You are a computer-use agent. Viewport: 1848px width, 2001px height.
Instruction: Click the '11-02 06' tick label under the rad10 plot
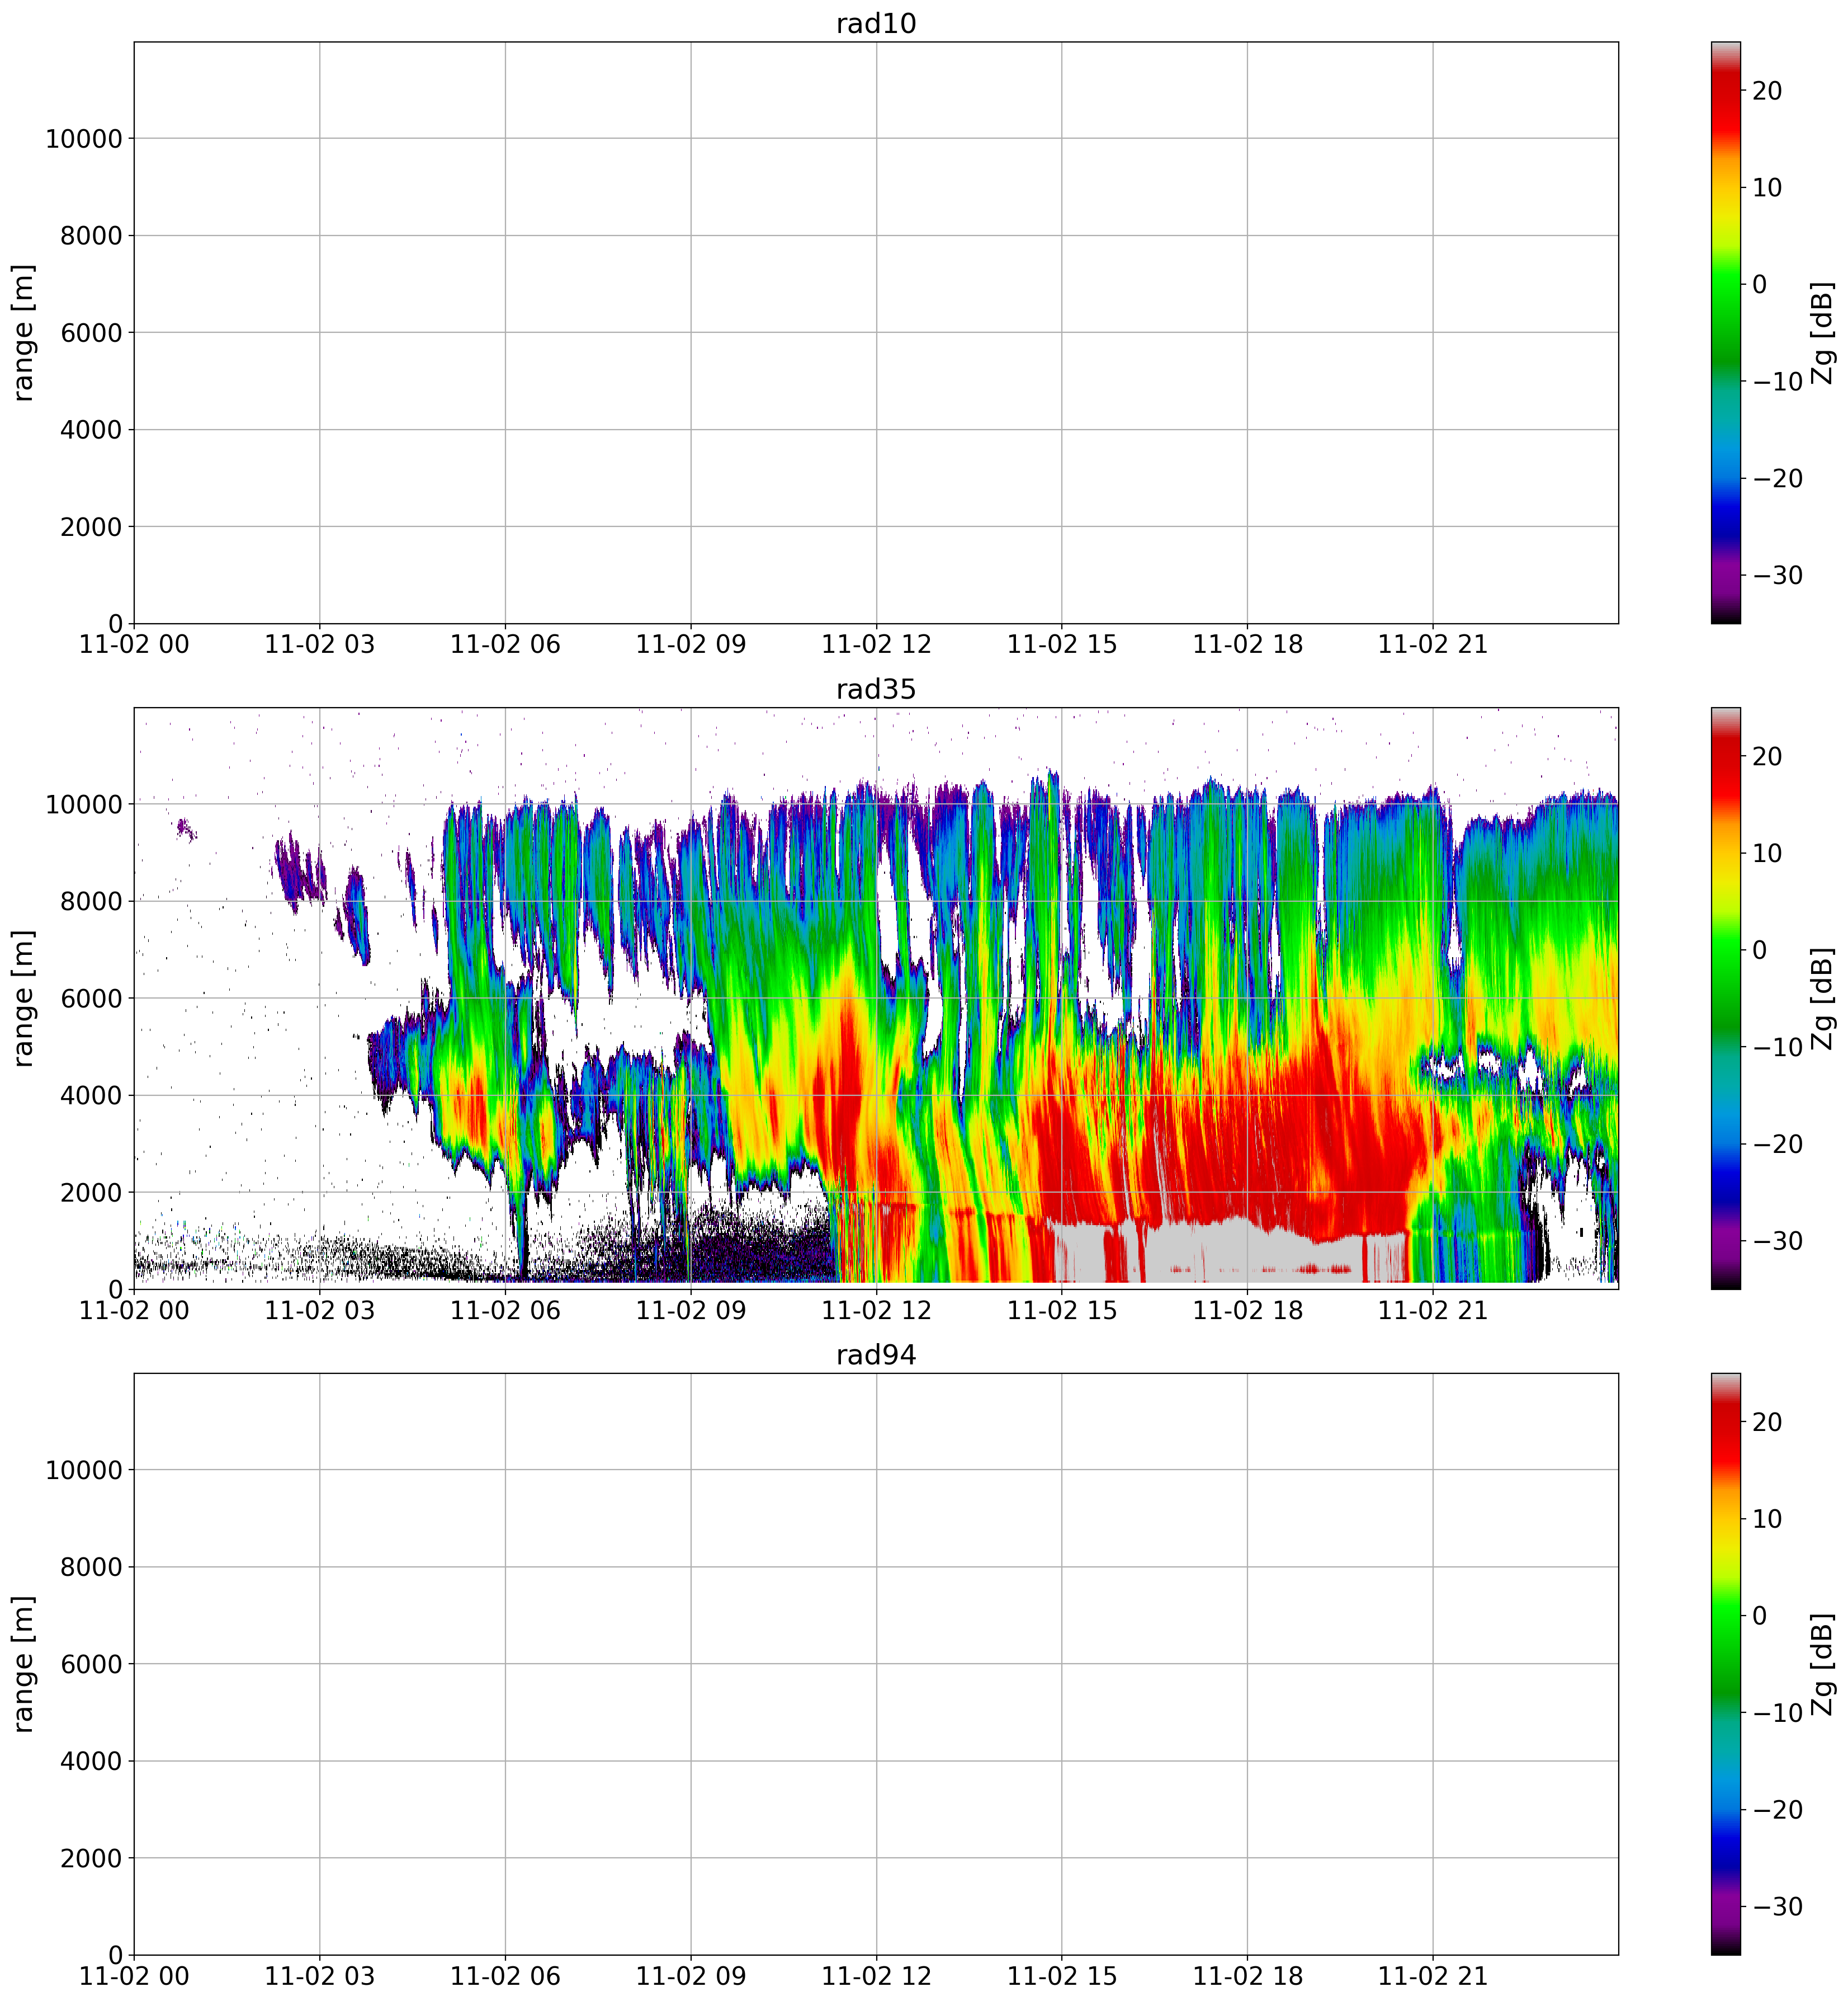[x=504, y=646]
